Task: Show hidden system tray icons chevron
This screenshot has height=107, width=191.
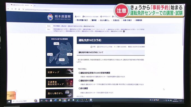Action: point(164,100)
